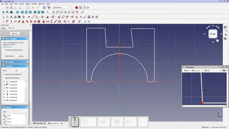Image resolution: width=229 pixels, height=129 pixels.
Task: Apply the Symmetric constraint
Action: 35,21
